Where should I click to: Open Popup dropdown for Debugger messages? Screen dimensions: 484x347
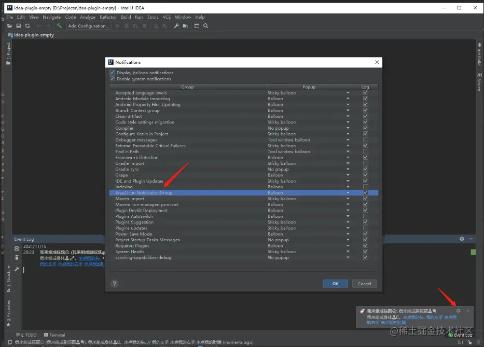348,140
